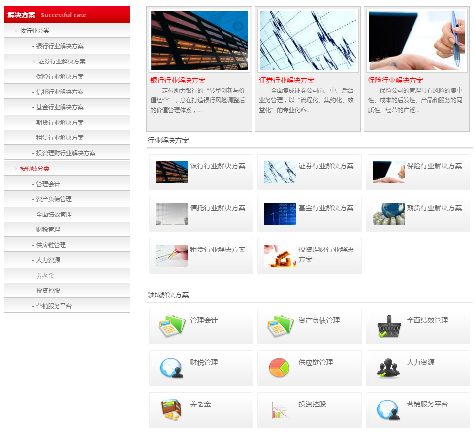Screen dimensions: 475x436
Task: Open the coins thumbnail beside 投资理财行业解决方案
Action: click(x=280, y=255)
